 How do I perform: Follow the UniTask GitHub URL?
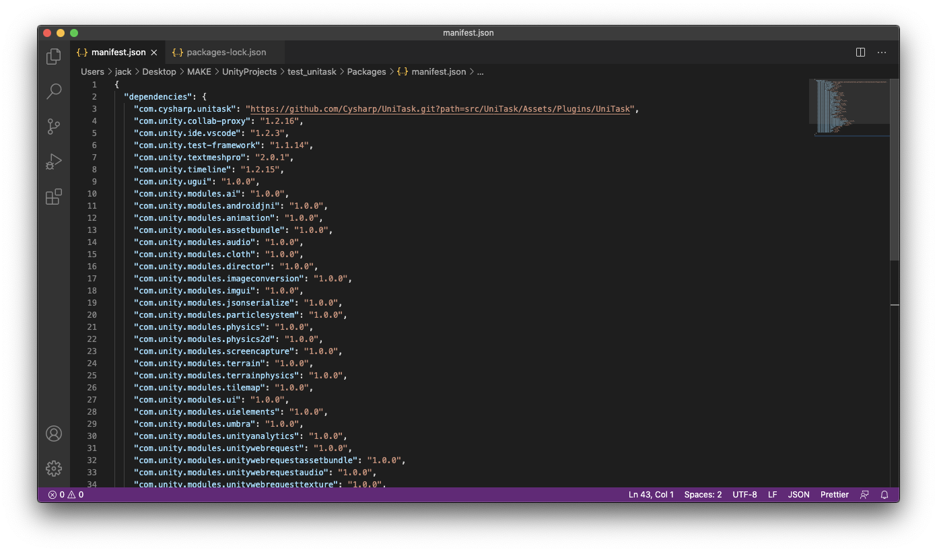point(439,108)
